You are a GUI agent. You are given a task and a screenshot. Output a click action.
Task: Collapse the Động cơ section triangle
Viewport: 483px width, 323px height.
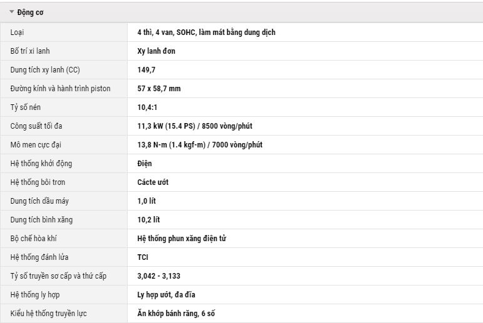12,12
